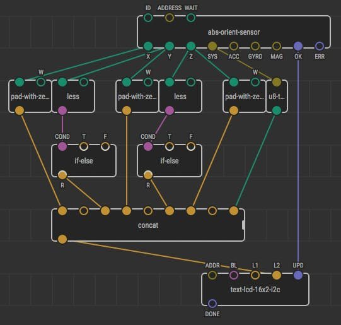Select the ACC output pin
Viewport: 341px width, 325px height.
point(234,46)
